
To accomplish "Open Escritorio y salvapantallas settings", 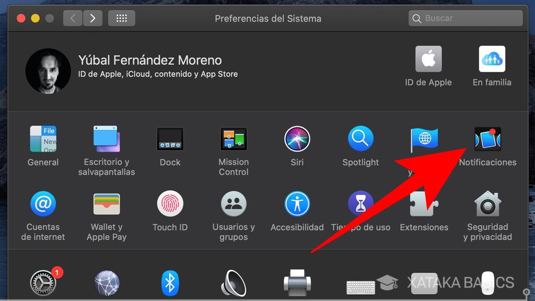I will click(x=106, y=139).
